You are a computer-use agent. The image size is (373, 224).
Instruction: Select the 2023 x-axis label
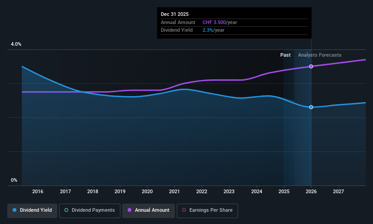[229, 191]
